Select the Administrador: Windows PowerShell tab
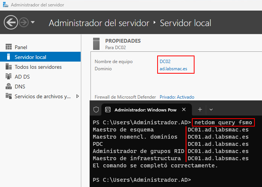The width and height of the screenshot is (262, 187). click(x=145, y=110)
